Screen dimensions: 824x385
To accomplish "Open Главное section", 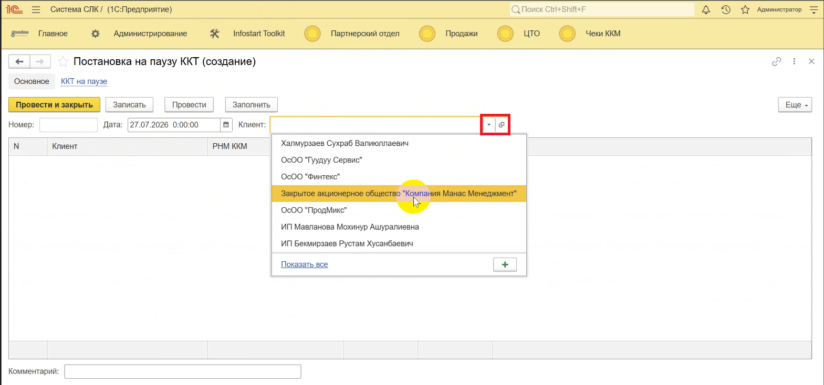I will pos(53,34).
